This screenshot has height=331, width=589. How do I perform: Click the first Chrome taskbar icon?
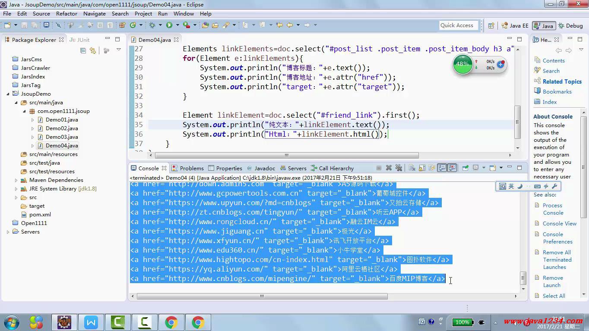click(171, 322)
